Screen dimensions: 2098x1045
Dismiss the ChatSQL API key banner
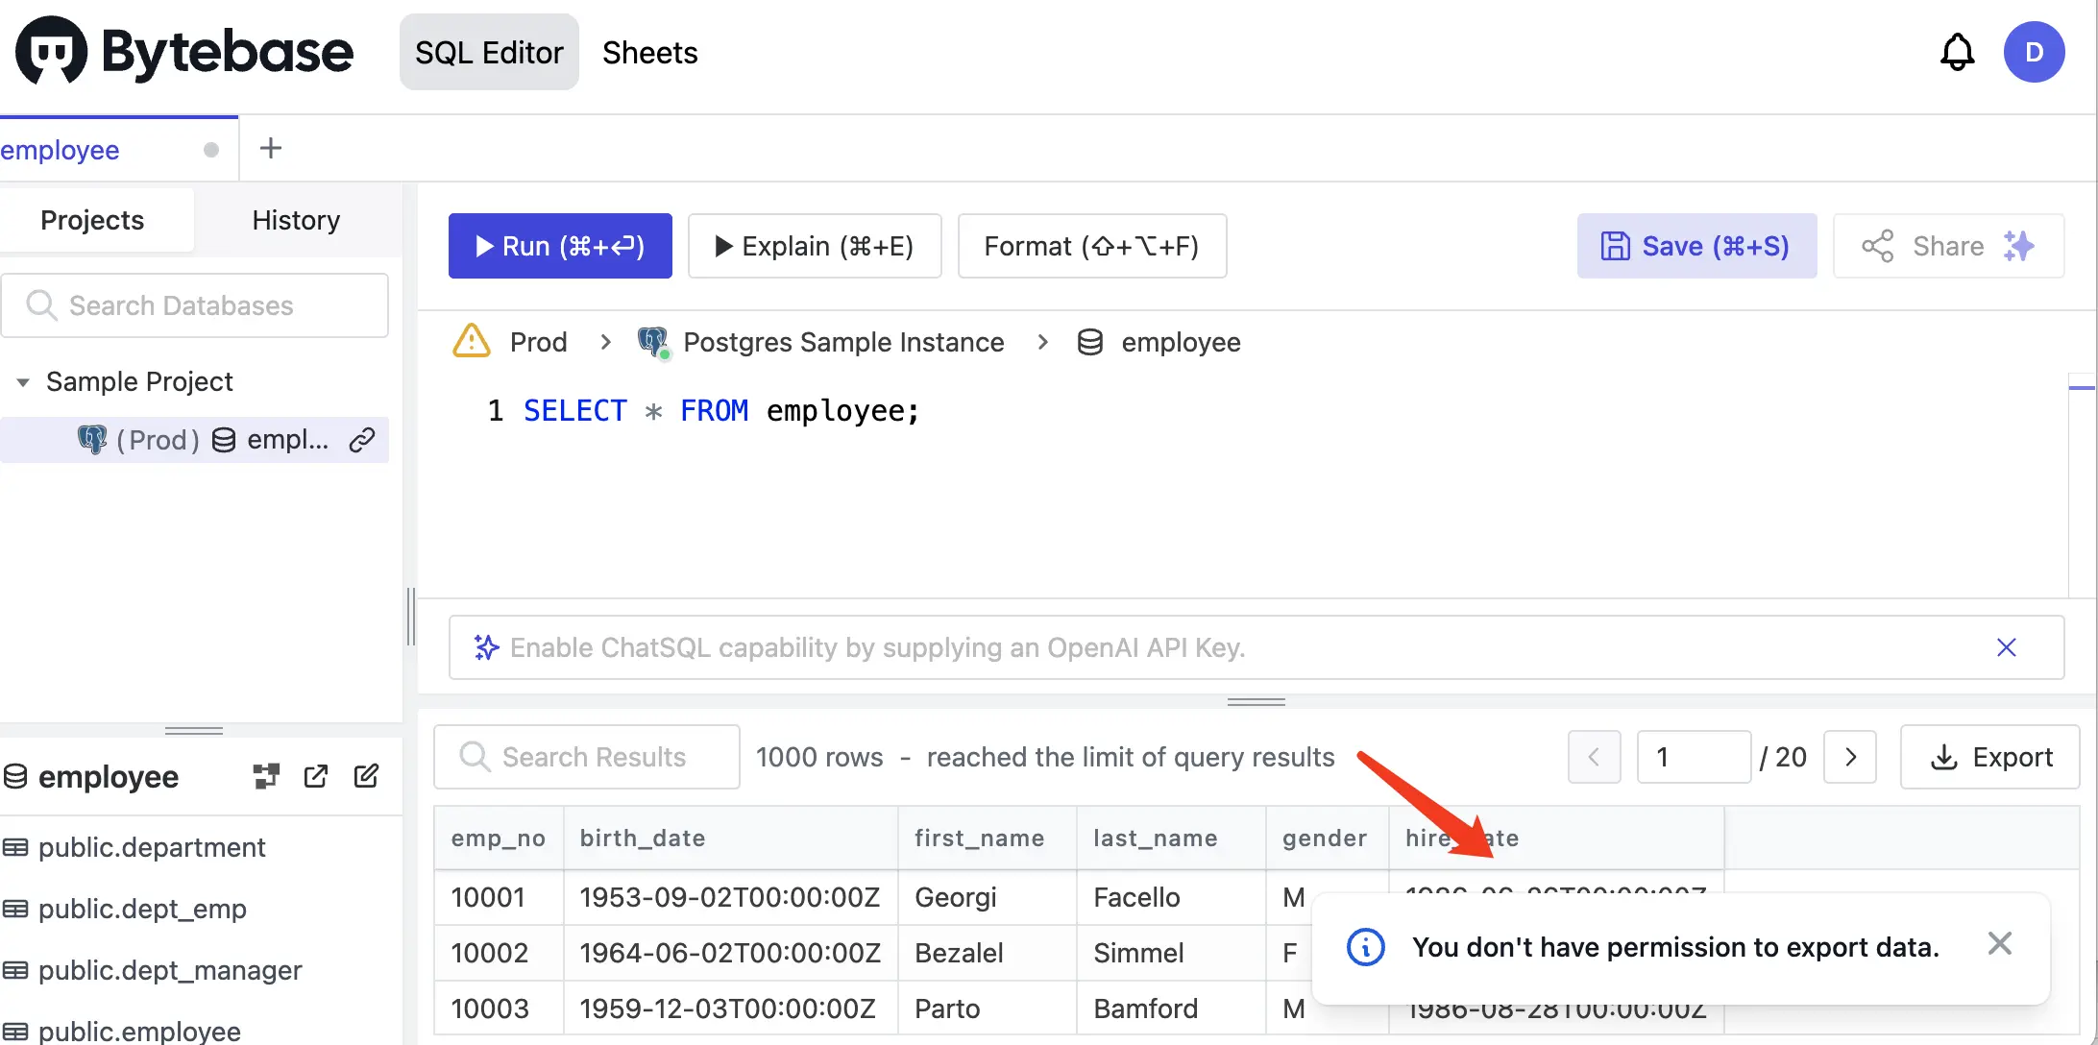point(2006,647)
